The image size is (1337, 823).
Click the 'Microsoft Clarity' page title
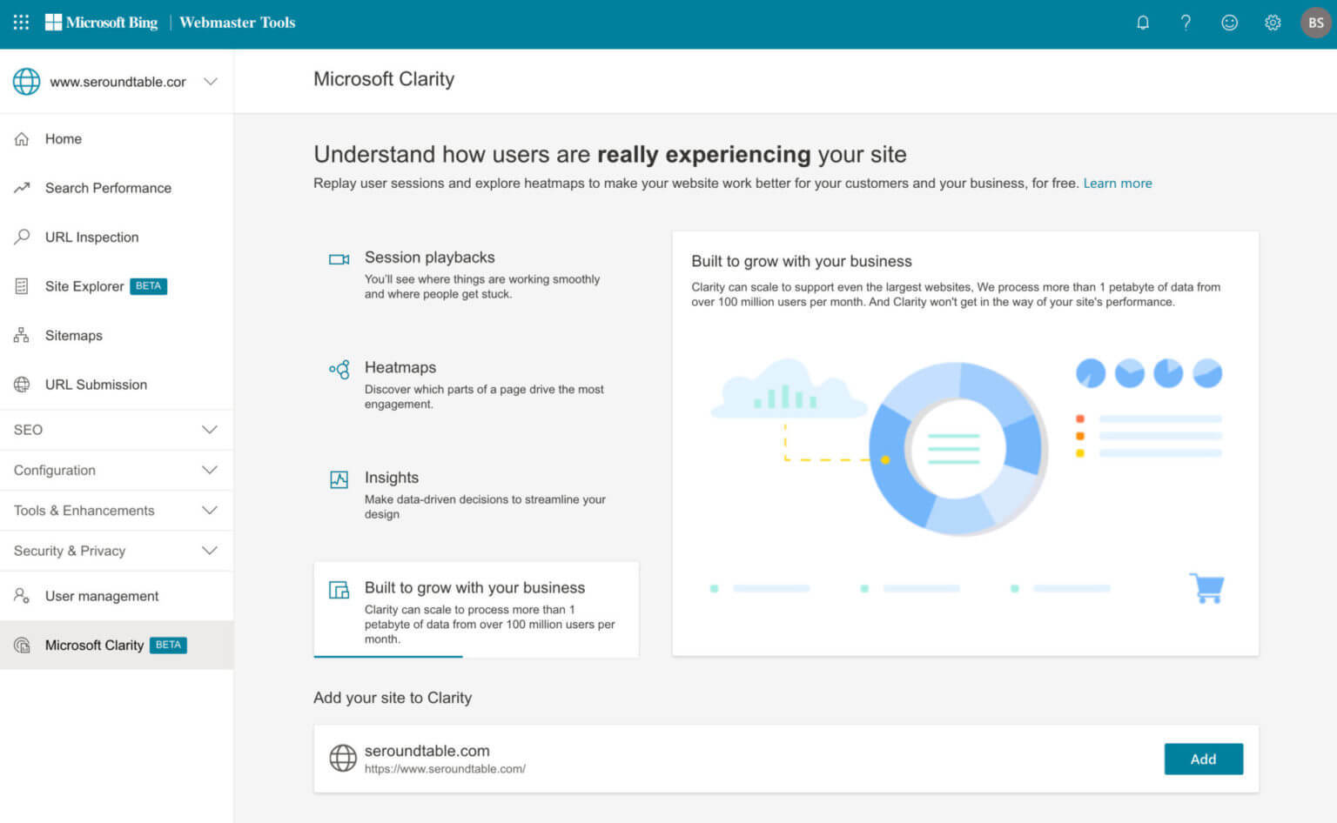click(x=384, y=79)
